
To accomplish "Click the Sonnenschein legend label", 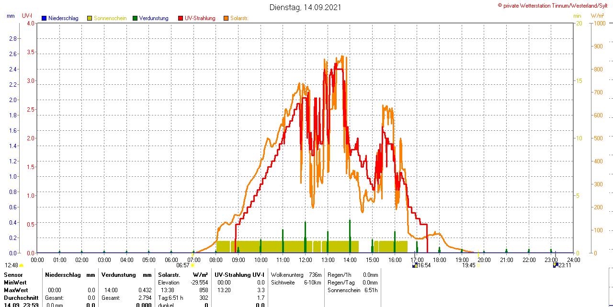I will pyautogui.click(x=110, y=18).
